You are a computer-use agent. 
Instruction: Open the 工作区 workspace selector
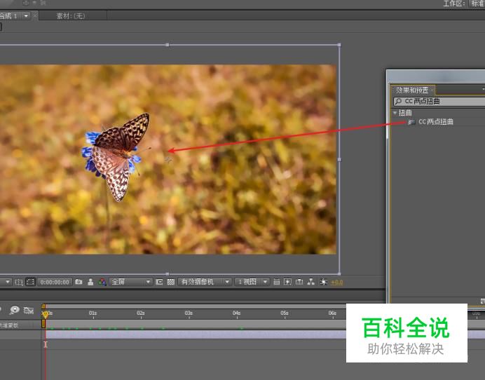click(x=477, y=4)
